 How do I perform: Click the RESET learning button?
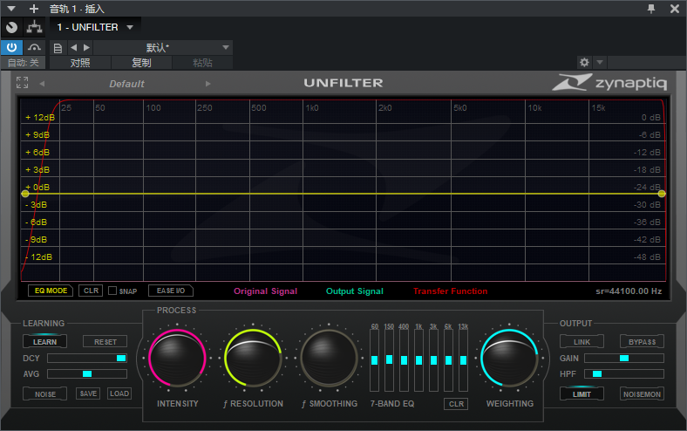pyautogui.click(x=105, y=341)
